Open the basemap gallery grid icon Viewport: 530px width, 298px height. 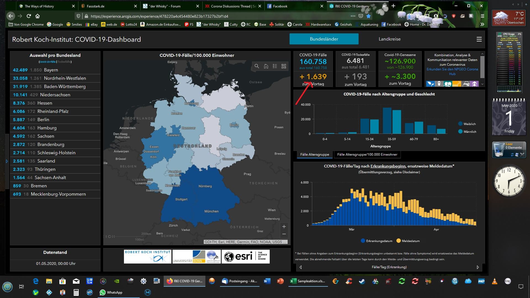(x=283, y=66)
